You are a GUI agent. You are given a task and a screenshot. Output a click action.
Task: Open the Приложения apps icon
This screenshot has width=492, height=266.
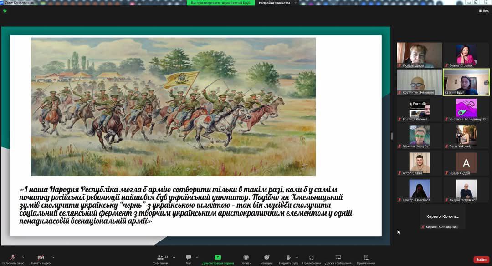312,257
